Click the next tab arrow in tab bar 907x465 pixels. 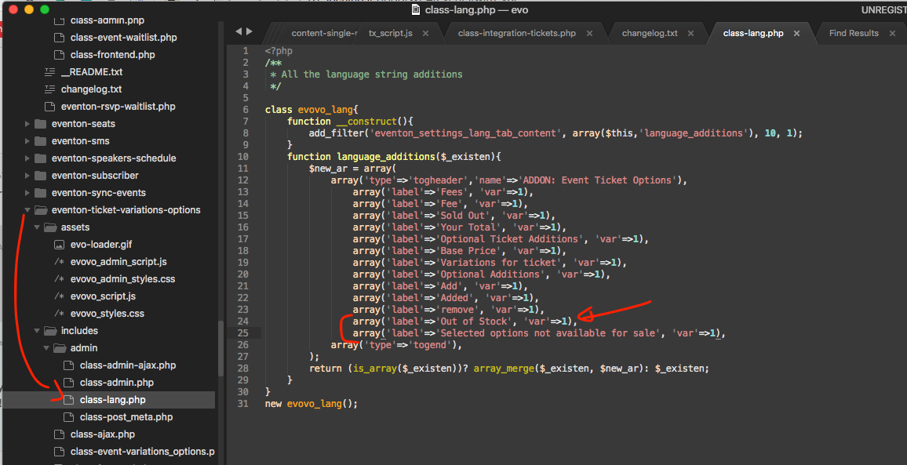(250, 32)
